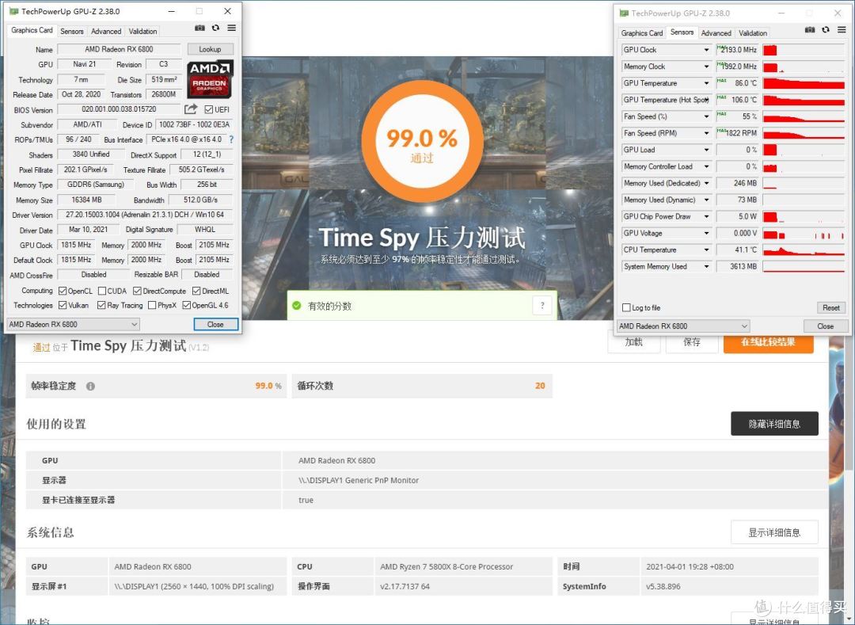Click the refresh icon in Sensors GPU-Z window
Viewport: 855px width, 625px height.
click(826, 29)
